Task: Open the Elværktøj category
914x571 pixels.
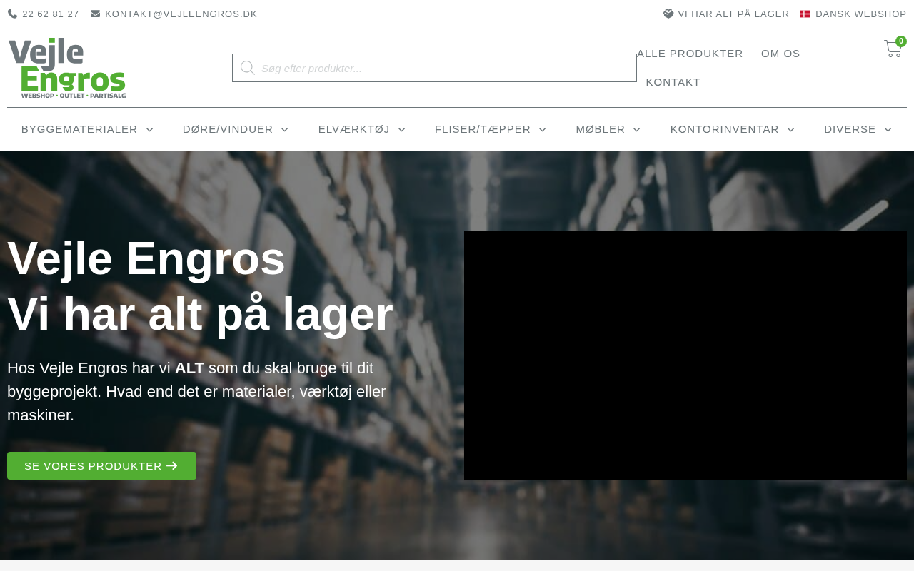Action: 354,129
